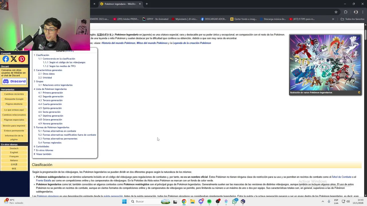Open Versión para imprimir
This screenshot has width=367, height=206.
point(14,126)
